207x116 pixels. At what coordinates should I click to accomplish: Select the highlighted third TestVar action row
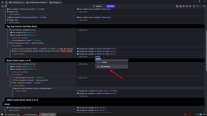tap(140, 54)
